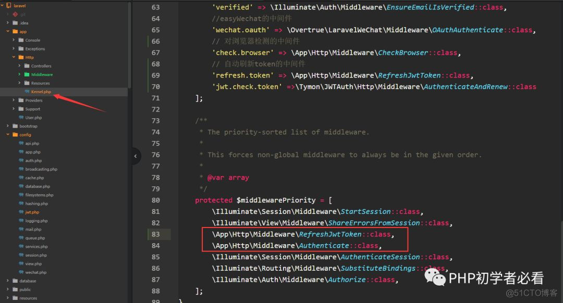Viewport: 563px width, 303px height.
Task: Click the CheckBrowser class name
Action: pyautogui.click(x=403, y=53)
